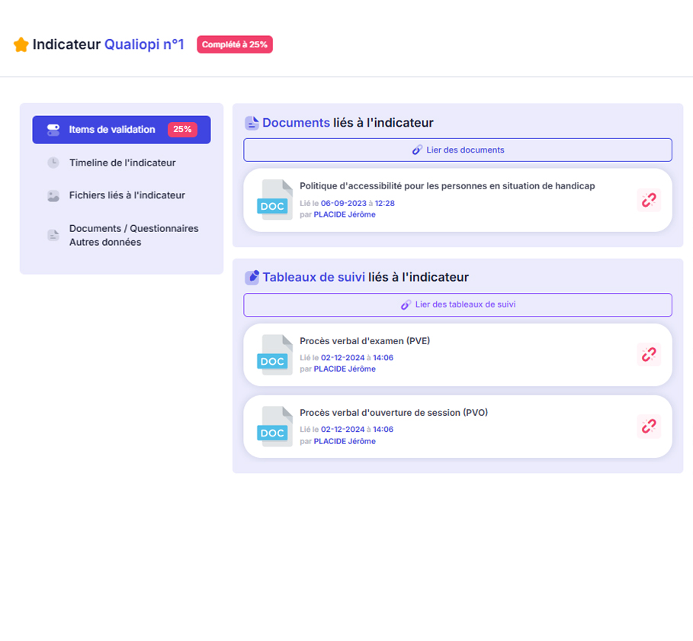Click the document icon beside Documents liés heading
693x641 pixels.
point(252,123)
